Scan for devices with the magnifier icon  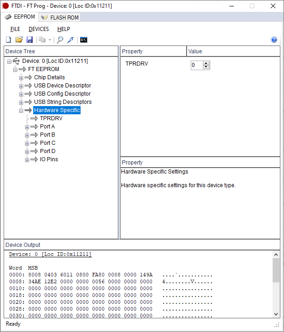click(60, 40)
